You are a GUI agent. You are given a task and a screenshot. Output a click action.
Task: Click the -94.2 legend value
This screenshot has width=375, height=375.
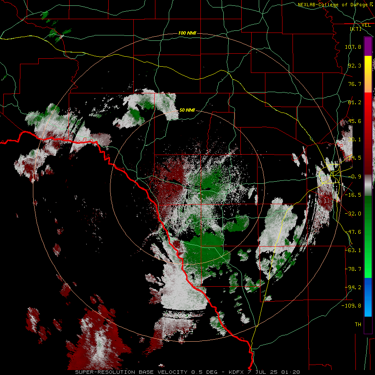(353, 287)
